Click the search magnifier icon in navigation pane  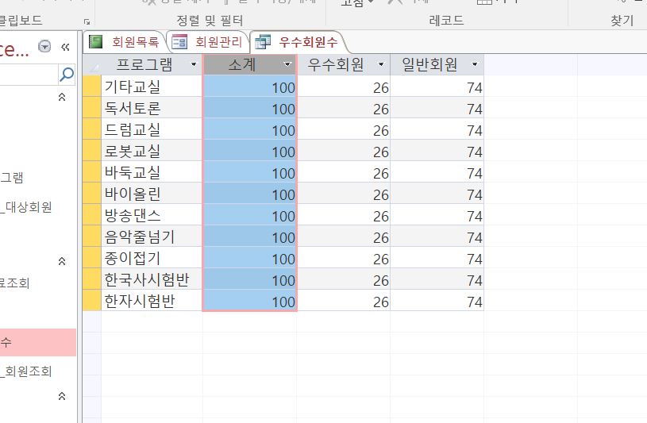(67, 75)
